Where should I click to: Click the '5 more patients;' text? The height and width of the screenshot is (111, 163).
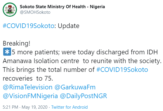tap(36, 52)
